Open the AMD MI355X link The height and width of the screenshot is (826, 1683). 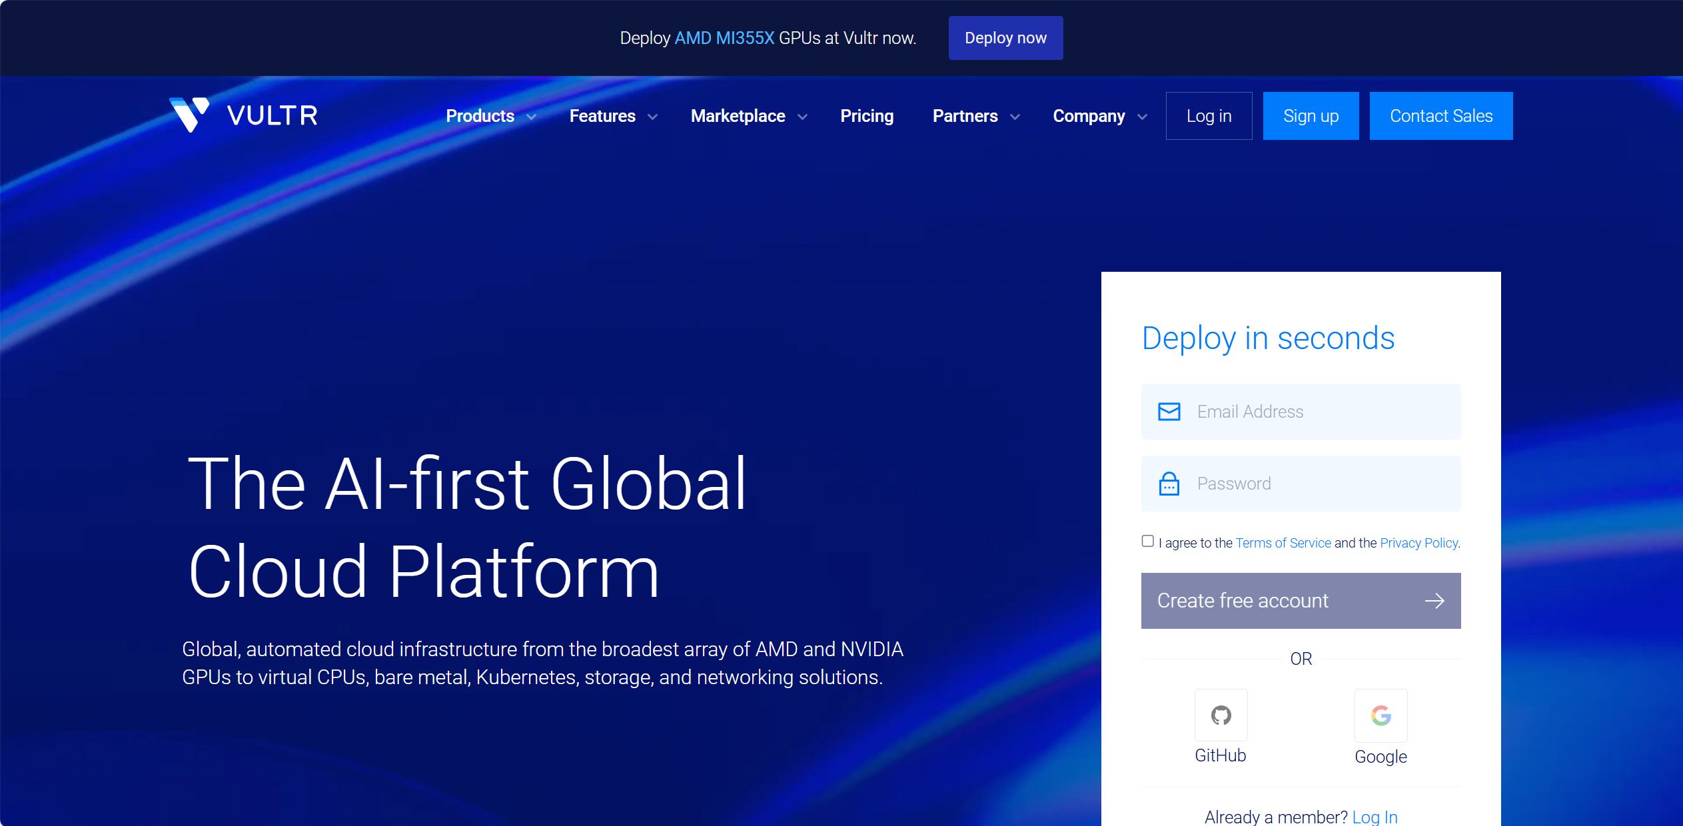tap(724, 38)
